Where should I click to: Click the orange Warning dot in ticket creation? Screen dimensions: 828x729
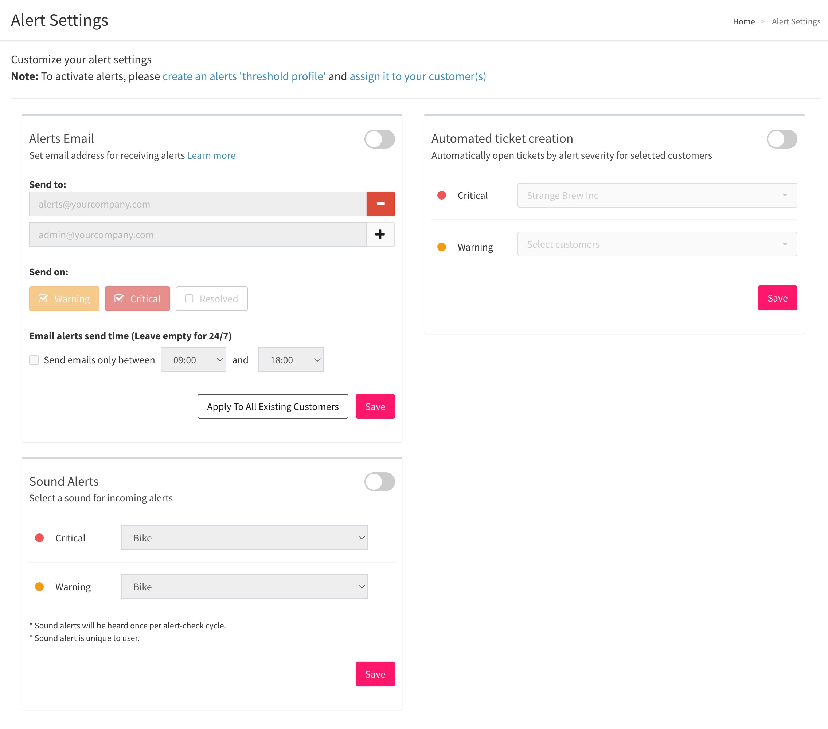point(442,247)
